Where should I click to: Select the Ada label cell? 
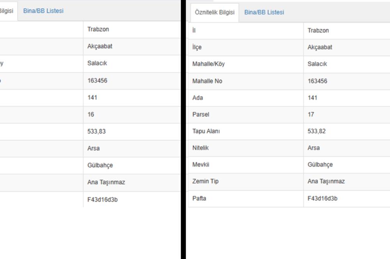coord(198,98)
